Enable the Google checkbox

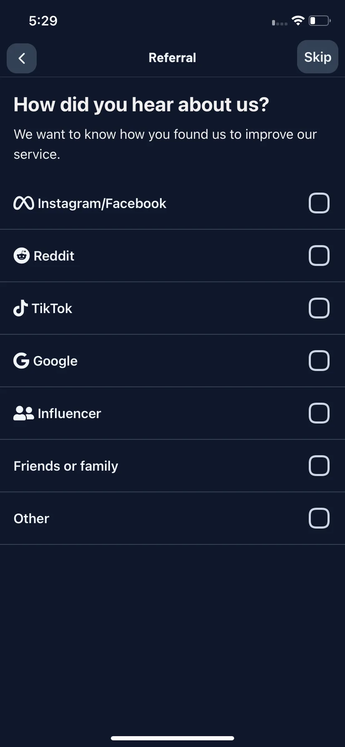pyautogui.click(x=319, y=361)
